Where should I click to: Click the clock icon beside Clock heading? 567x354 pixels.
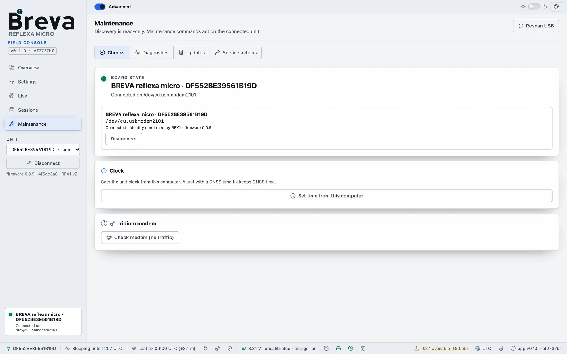pyautogui.click(x=104, y=171)
